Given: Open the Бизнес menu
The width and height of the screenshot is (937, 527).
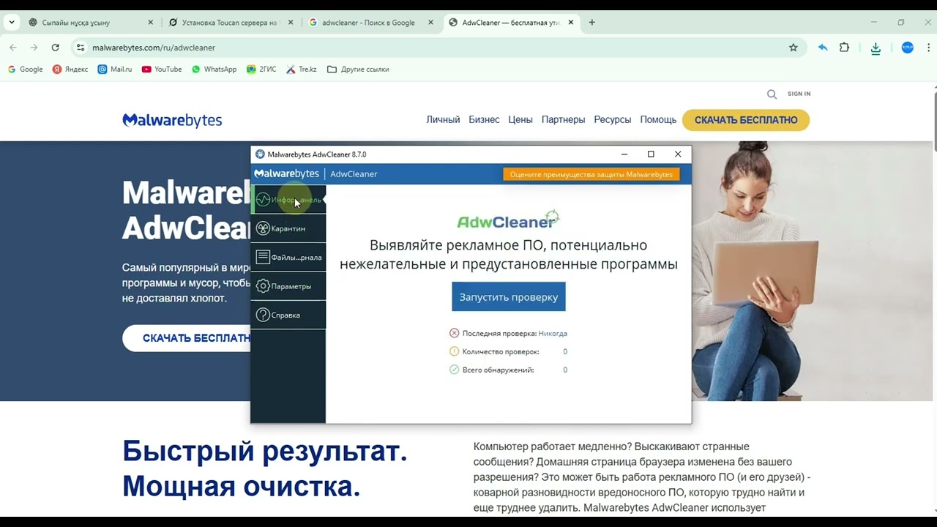Looking at the screenshot, I should click(x=484, y=120).
